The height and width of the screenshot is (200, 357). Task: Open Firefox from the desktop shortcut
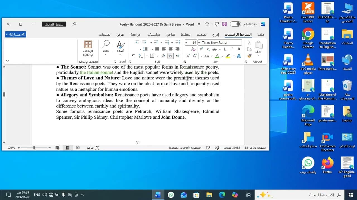point(328,166)
